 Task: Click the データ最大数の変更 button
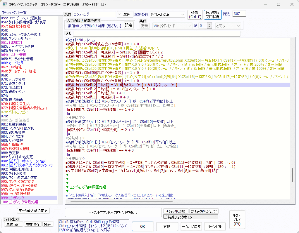[x=33, y=211]
